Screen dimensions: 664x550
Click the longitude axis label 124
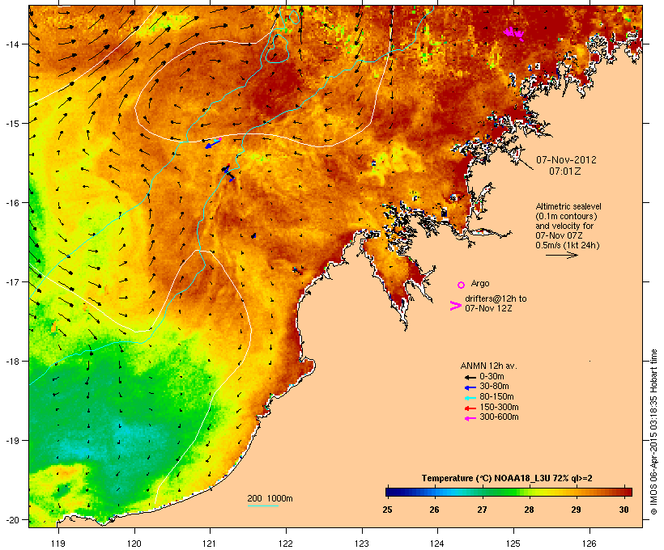(x=437, y=544)
